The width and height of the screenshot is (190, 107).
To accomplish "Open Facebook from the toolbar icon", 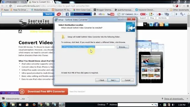I will point(67,14).
